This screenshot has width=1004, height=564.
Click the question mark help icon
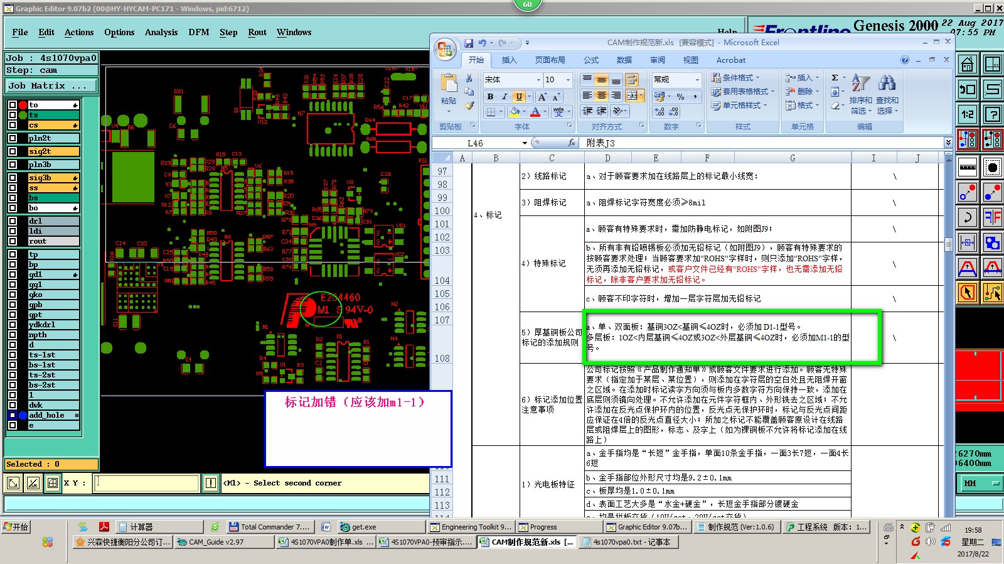point(992,114)
